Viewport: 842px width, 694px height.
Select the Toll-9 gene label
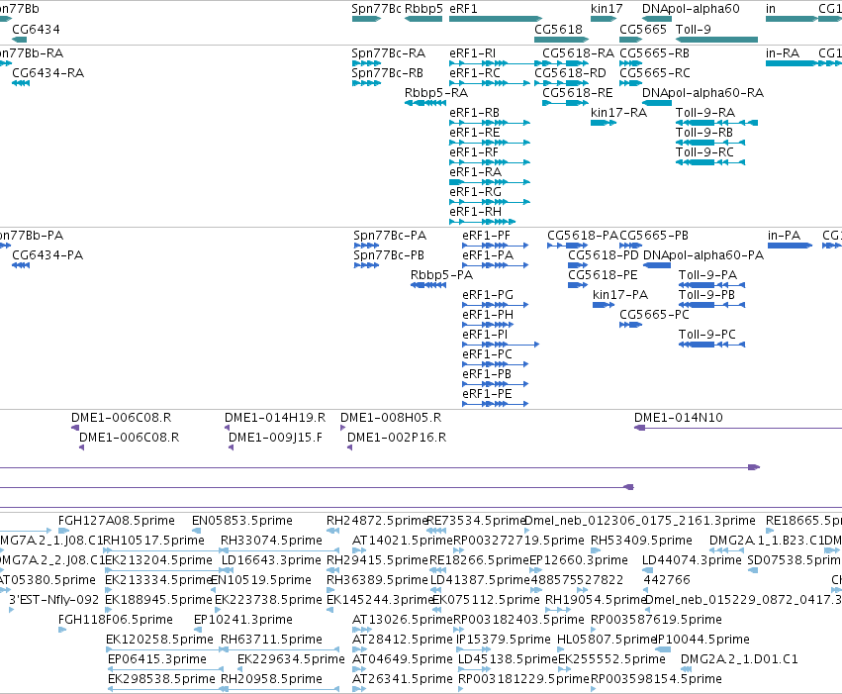(694, 29)
